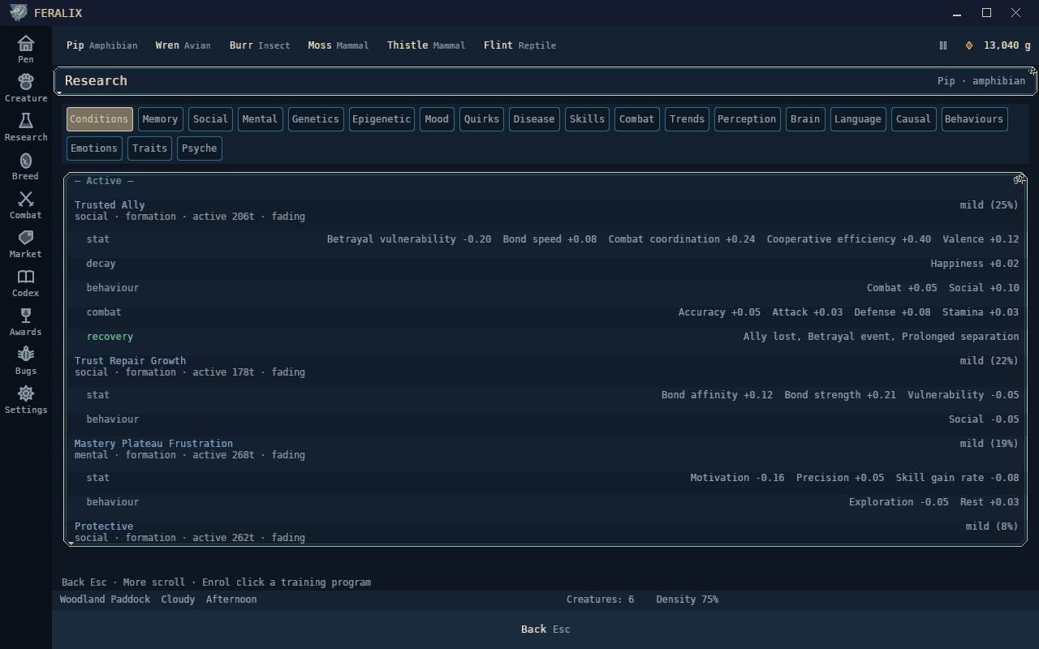1039x649 pixels.
Task: Select creature Flint the Reptile
Action: click(x=520, y=45)
